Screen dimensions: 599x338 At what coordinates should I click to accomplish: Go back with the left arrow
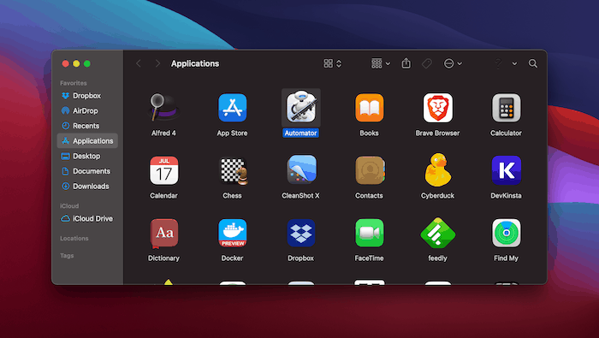tap(139, 63)
